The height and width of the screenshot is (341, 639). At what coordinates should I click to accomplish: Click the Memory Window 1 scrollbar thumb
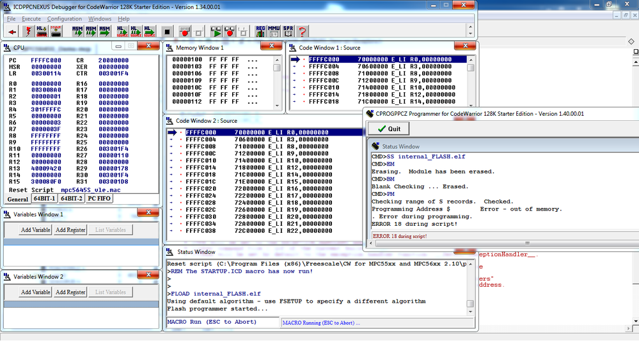tap(277, 68)
